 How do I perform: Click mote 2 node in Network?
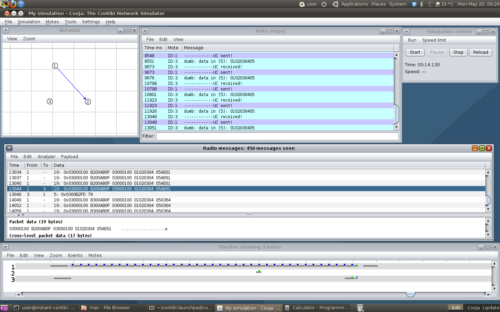pyautogui.click(x=88, y=102)
